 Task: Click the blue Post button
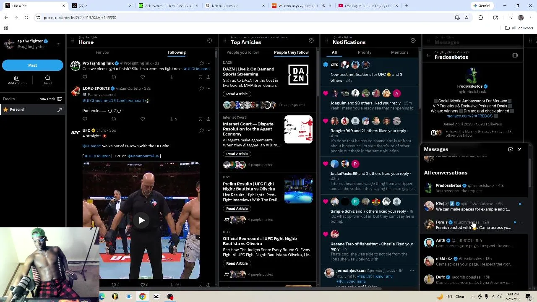point(32,65)
